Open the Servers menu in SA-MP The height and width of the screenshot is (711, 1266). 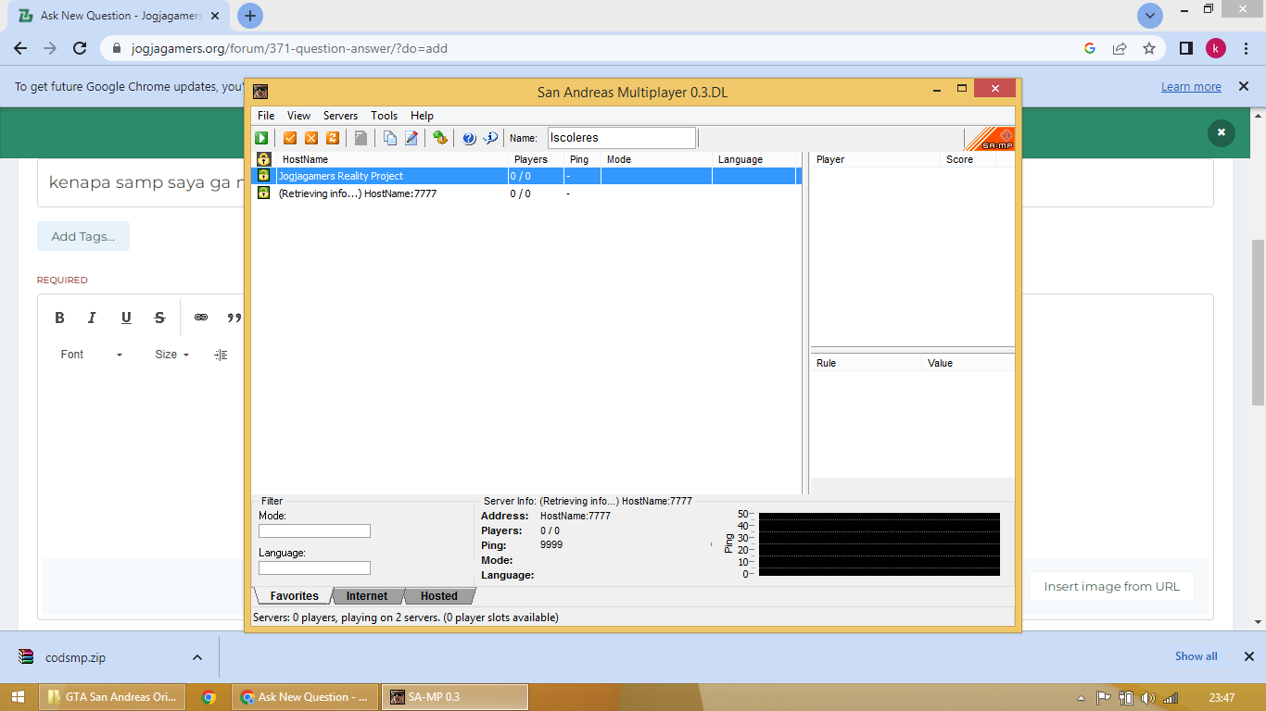pos(340,116)
